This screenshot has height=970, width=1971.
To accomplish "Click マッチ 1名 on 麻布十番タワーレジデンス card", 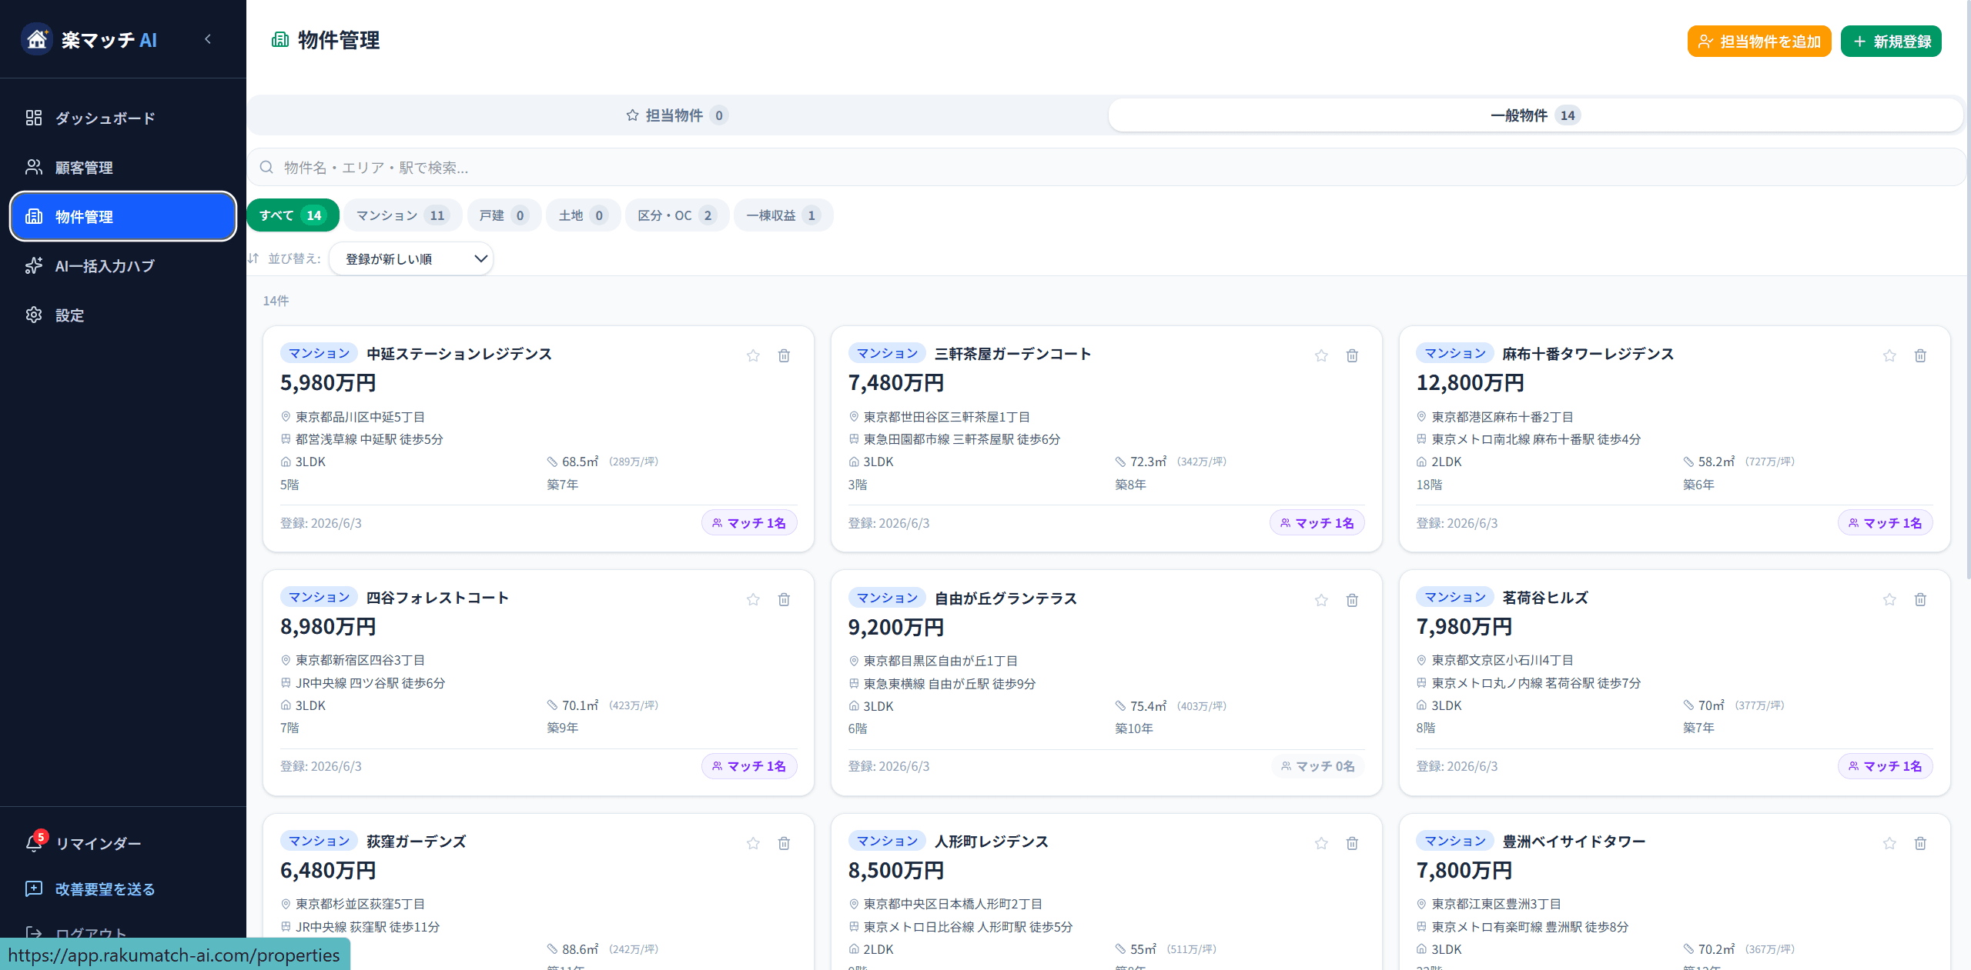I will 1886,523.
